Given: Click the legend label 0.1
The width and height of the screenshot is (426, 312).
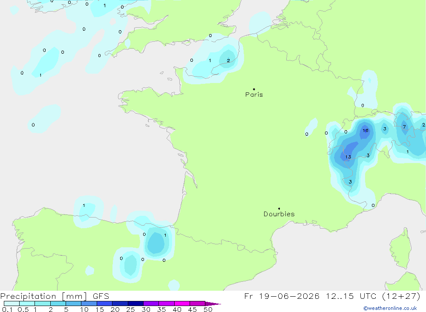Looking at the screenshot, I should [7, 309].
